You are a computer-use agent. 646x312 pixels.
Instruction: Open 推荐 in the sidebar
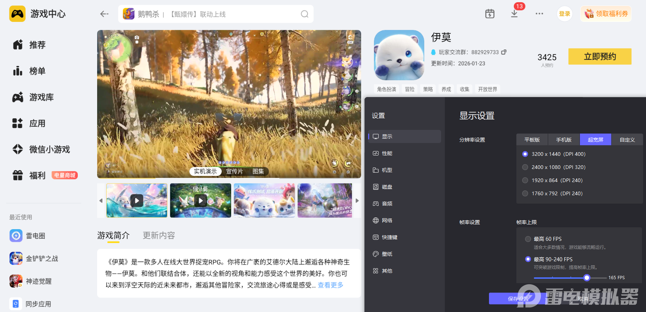[x=29, y=45]
